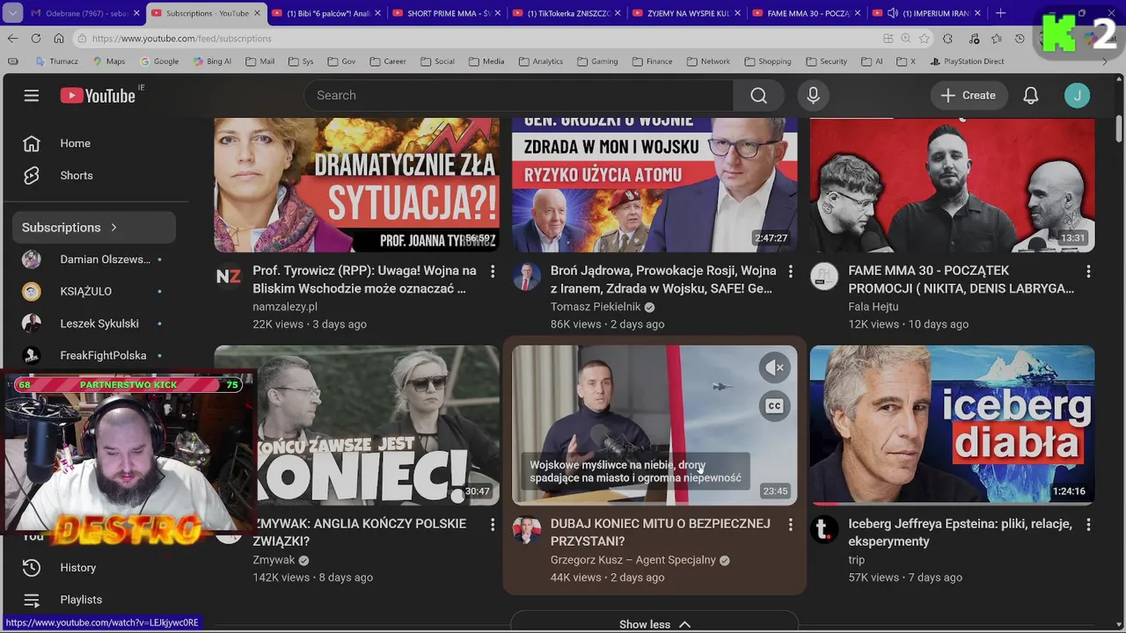Screen dimensions: 1126x633
Task: Expand the Subscriptions section
Action: pos(94,227)
